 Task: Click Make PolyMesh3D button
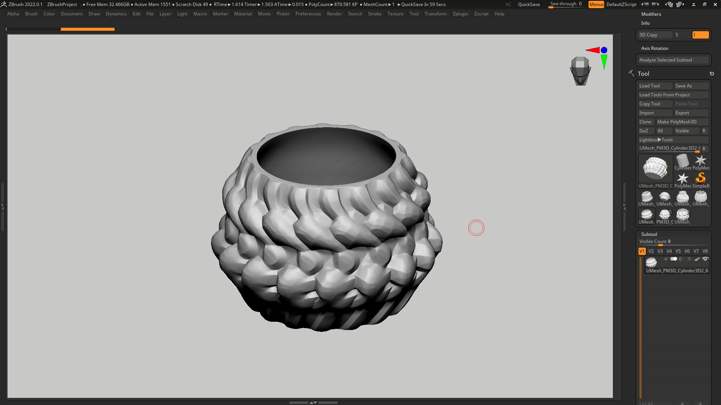(x=682, y=121)
